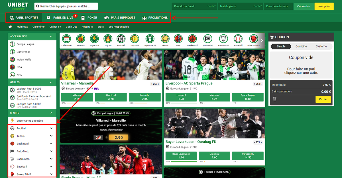Expand the Auto-Moto sidebar chevron
The height and width of the screenshot is (178, 342).
click(x=51, y=151)
